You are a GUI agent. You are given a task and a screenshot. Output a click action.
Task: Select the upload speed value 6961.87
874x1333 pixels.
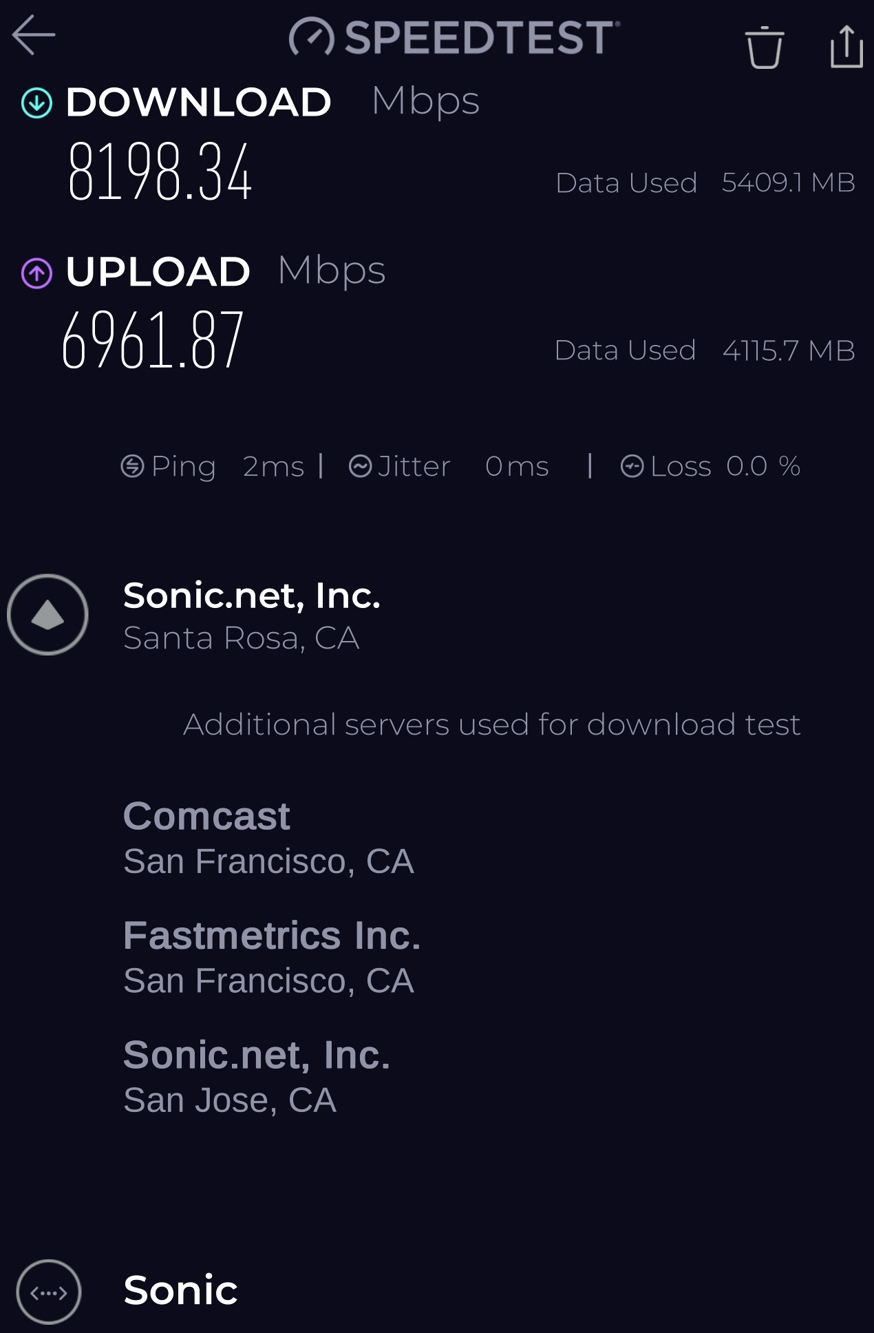coord(153,339)
